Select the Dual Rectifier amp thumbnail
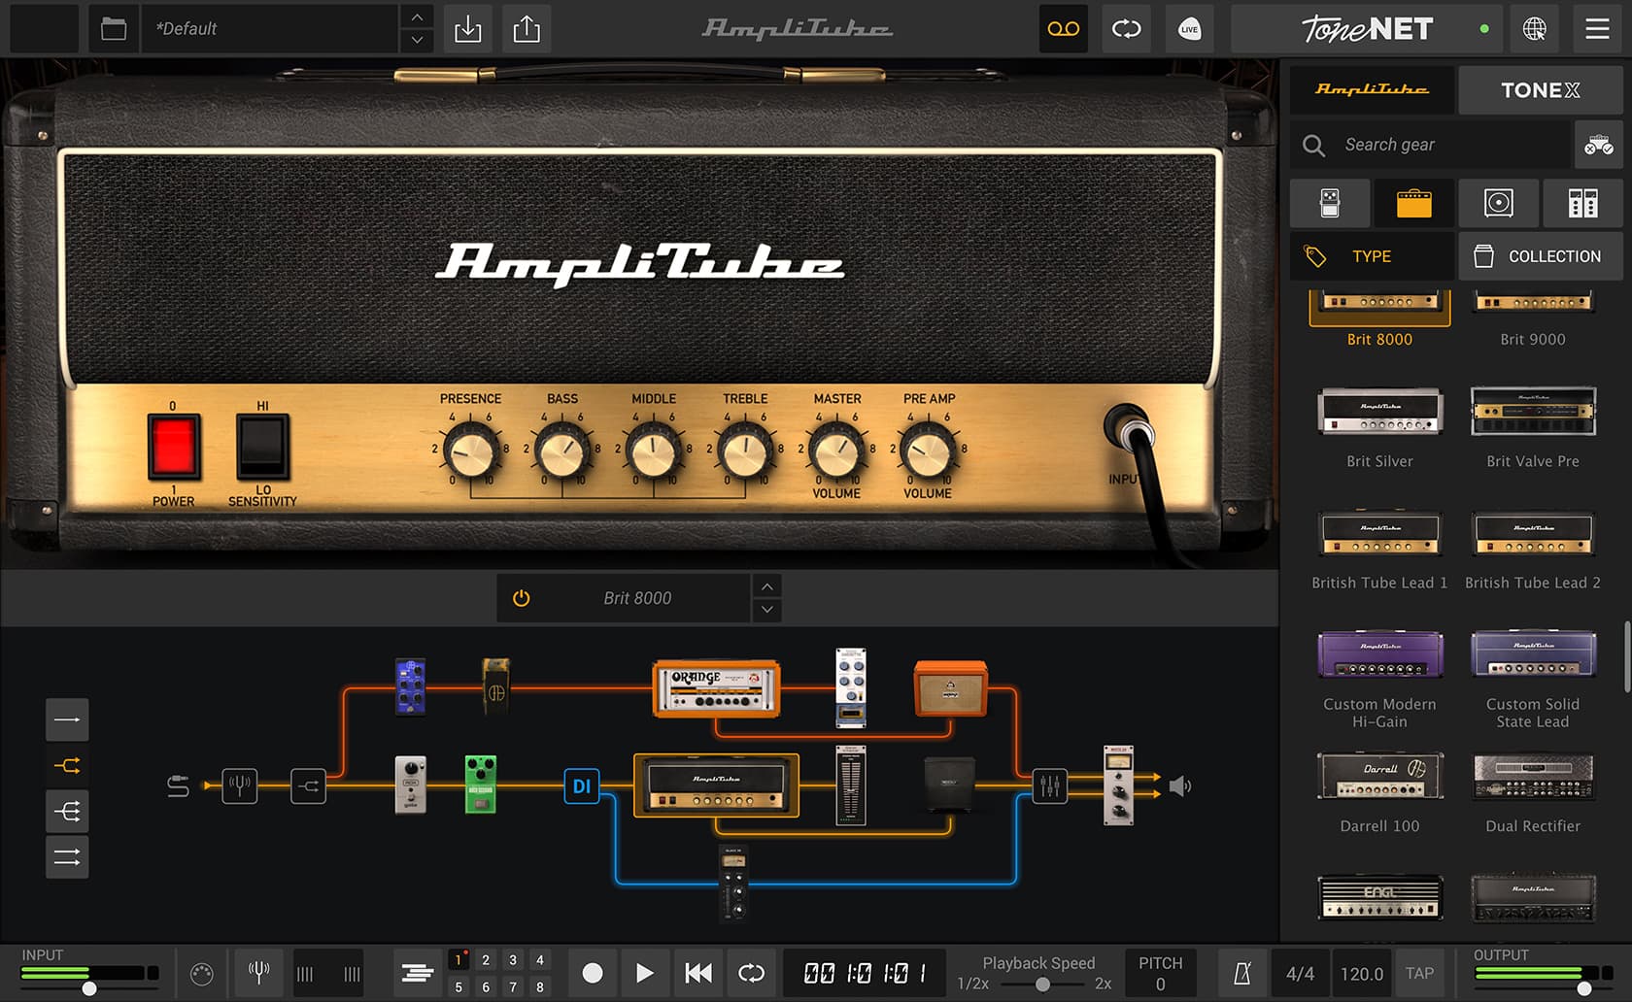1632x1002 pixels. pos(1533,777)
